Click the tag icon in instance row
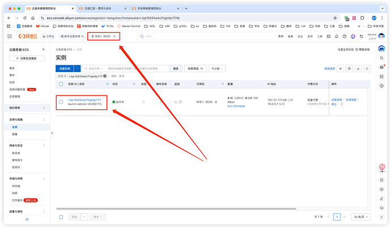This screenshot has width=391, height=228. [143, 102]
